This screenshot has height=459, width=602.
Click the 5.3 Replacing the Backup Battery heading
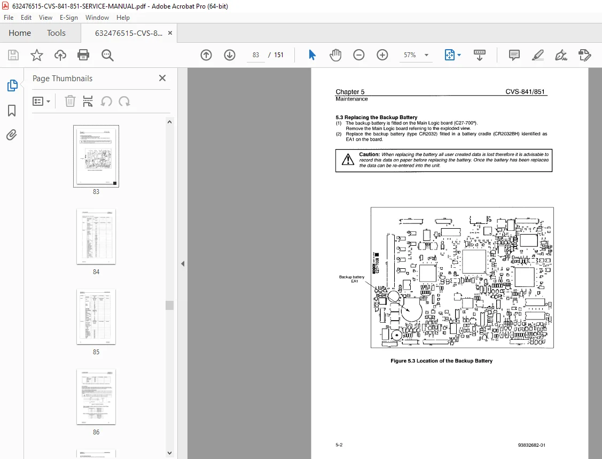click(376, 117)
